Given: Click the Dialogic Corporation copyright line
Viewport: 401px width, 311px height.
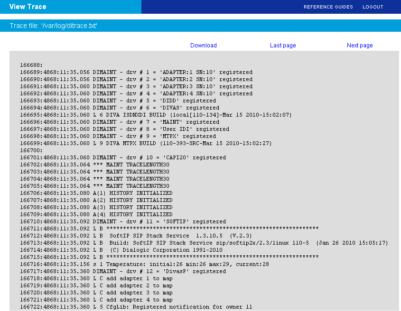Looking at the screenshot, I should 121,250.
